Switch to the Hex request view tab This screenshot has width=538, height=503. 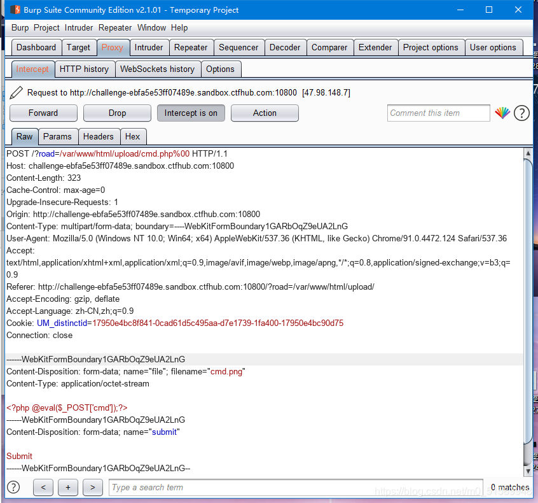pyautogui.click(x=132, y=136)
